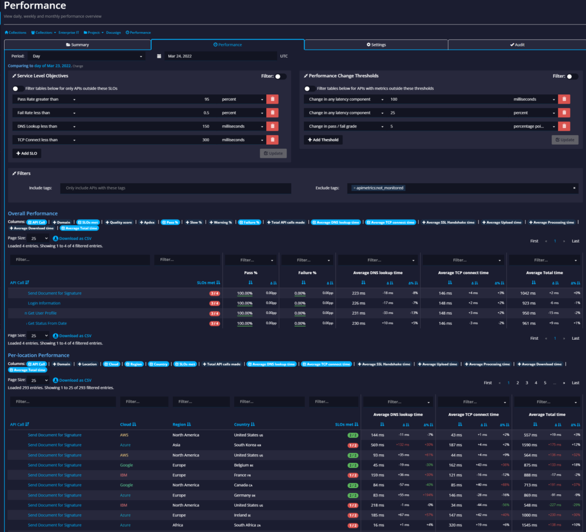The width and height of the screenshot is (586, 532).
Task: Click the Mar 24, 2022 date field
Action: pos(220,56)
